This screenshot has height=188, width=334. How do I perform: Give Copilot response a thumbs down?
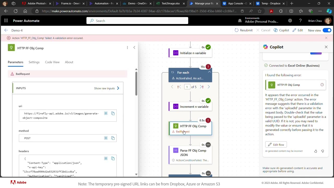pyautogui.click(x=323, y=151)
